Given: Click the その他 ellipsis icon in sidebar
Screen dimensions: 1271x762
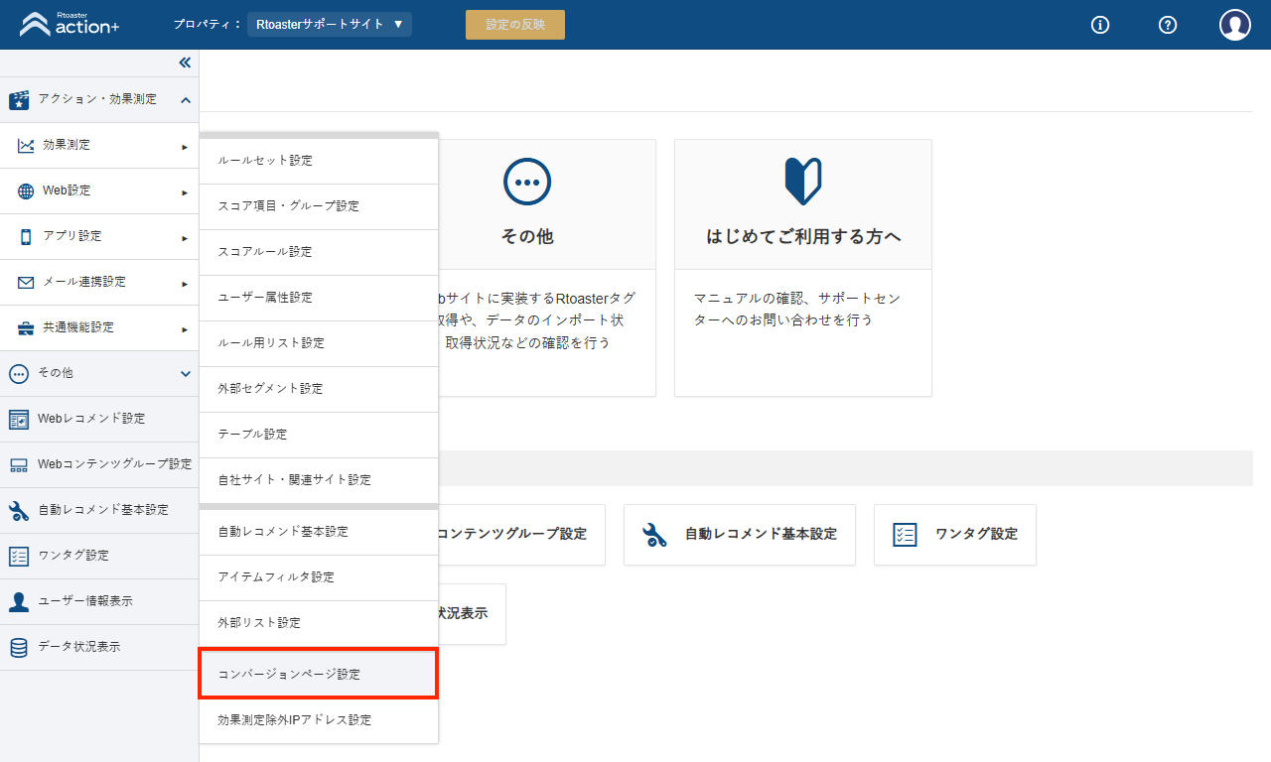Looking at the screenshot, I should tap(19, 374).
